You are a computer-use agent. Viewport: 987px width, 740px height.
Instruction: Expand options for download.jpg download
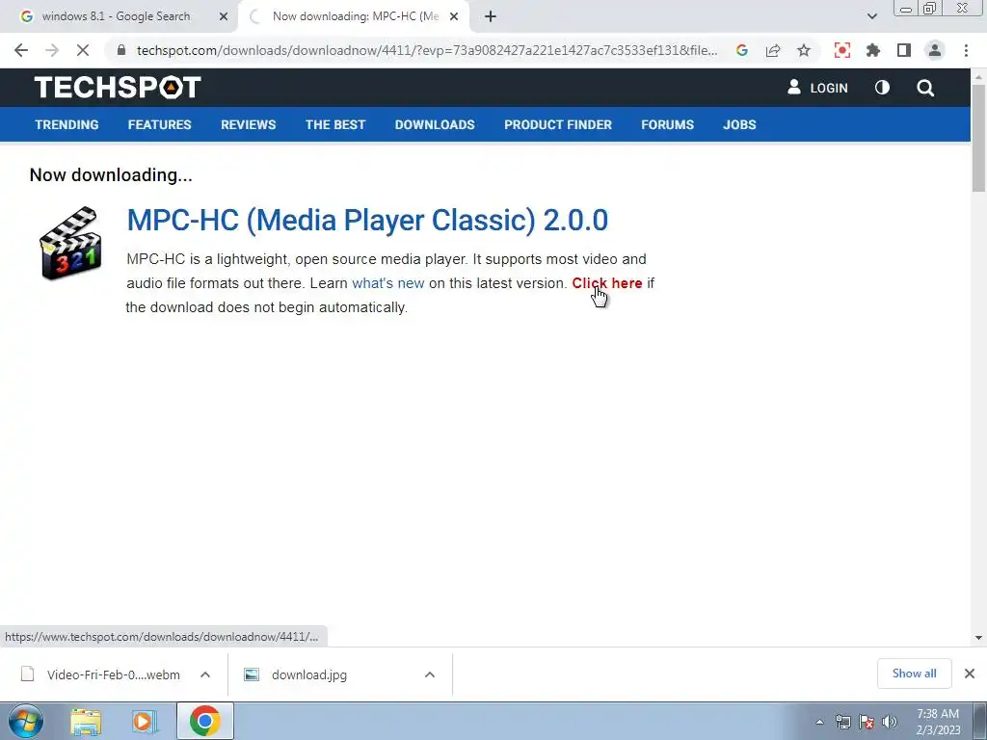[430, 674]
